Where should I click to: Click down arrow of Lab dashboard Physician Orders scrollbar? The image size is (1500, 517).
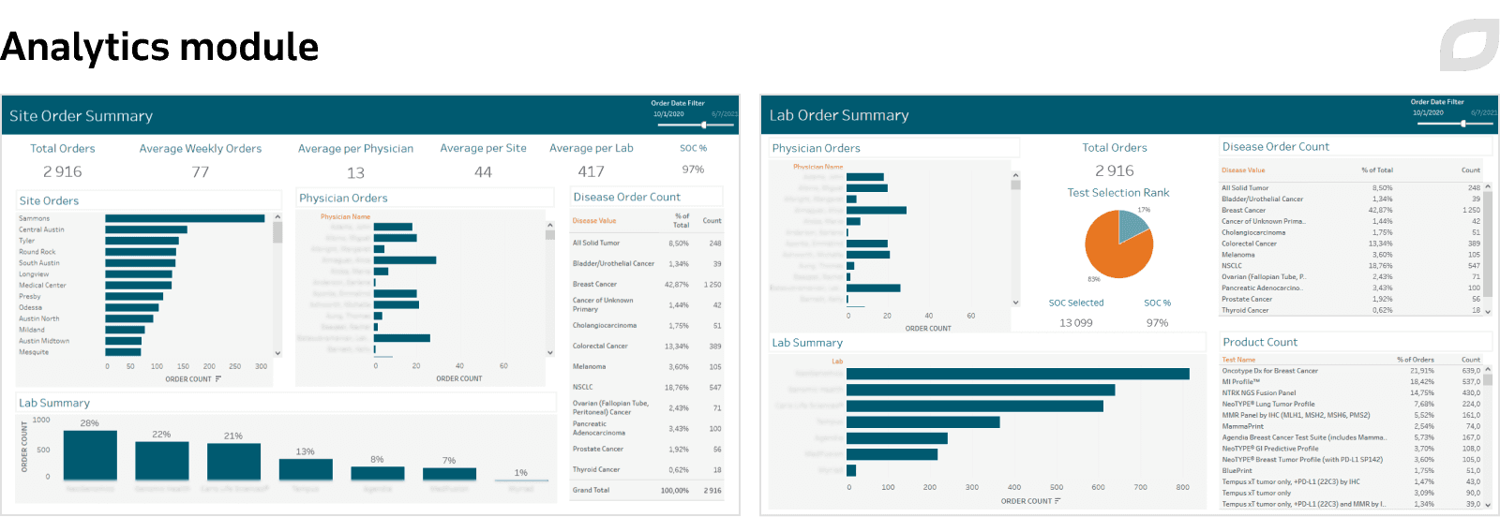1015,303
